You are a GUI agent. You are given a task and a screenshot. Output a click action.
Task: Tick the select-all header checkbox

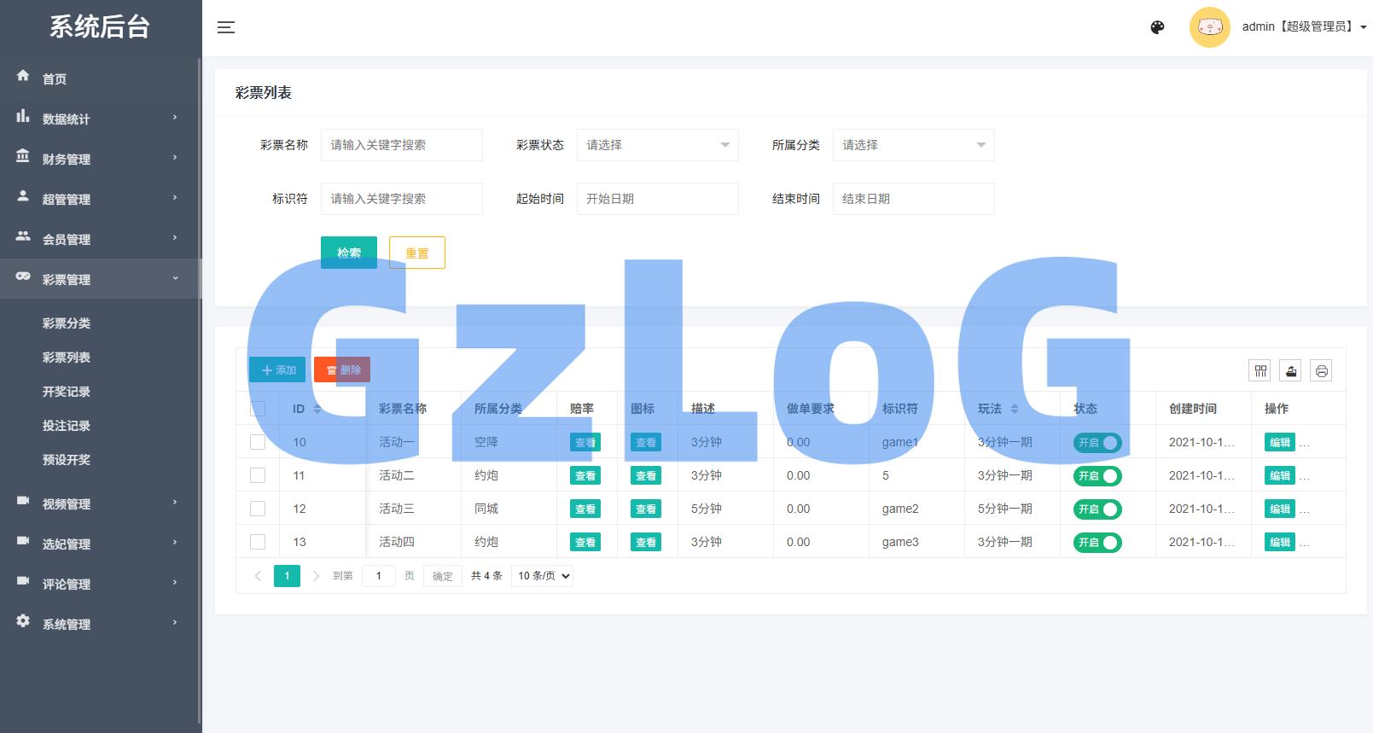[258, 409]
